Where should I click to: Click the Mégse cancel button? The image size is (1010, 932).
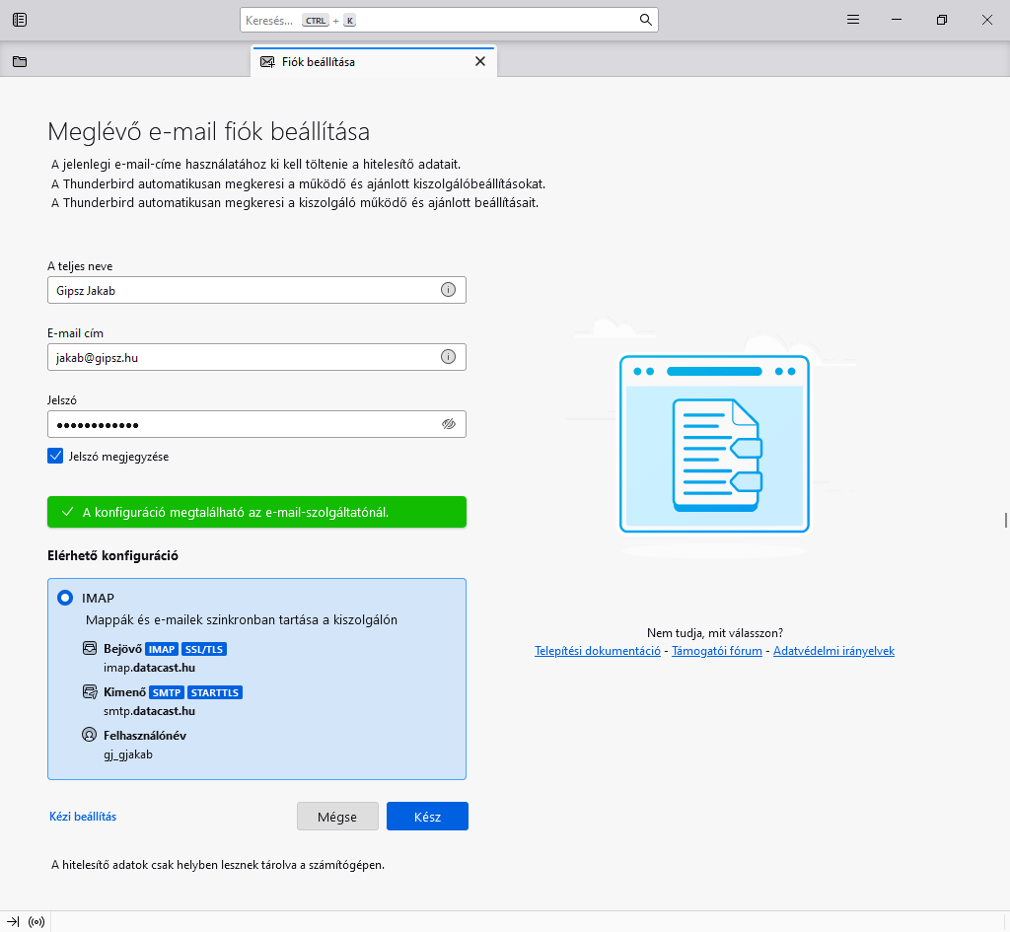point(337,816)
